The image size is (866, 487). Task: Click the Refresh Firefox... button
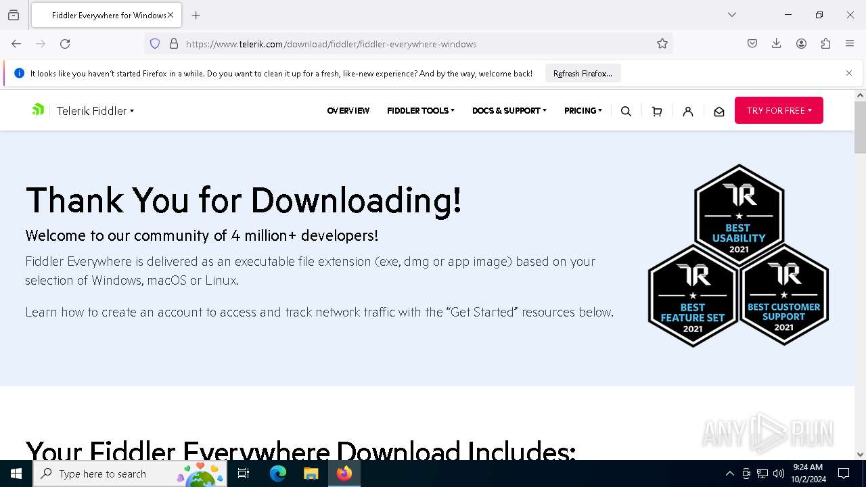(x=583, y=74)
